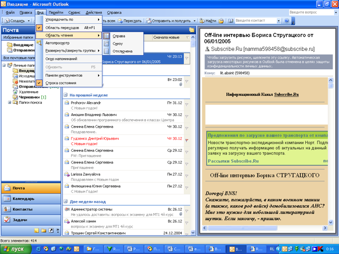Click envelope icon of Prohorov Alexandr message

pyautogui.click(x=67, y=103)
